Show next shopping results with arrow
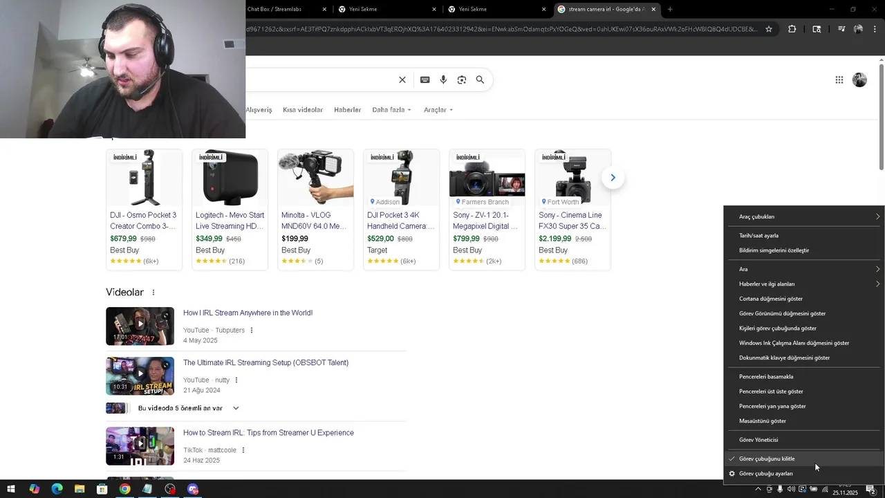This screenshot has height=498, width=885. click(612, 178)
